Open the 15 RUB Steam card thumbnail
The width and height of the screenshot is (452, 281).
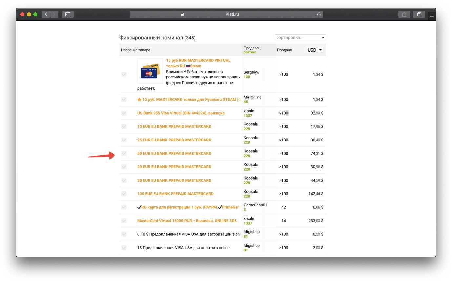pyautogui.click(x=150, y=71)
